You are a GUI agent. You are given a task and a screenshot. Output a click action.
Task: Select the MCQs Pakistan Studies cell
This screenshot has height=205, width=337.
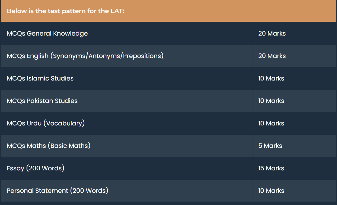click(x=42, y=101)
